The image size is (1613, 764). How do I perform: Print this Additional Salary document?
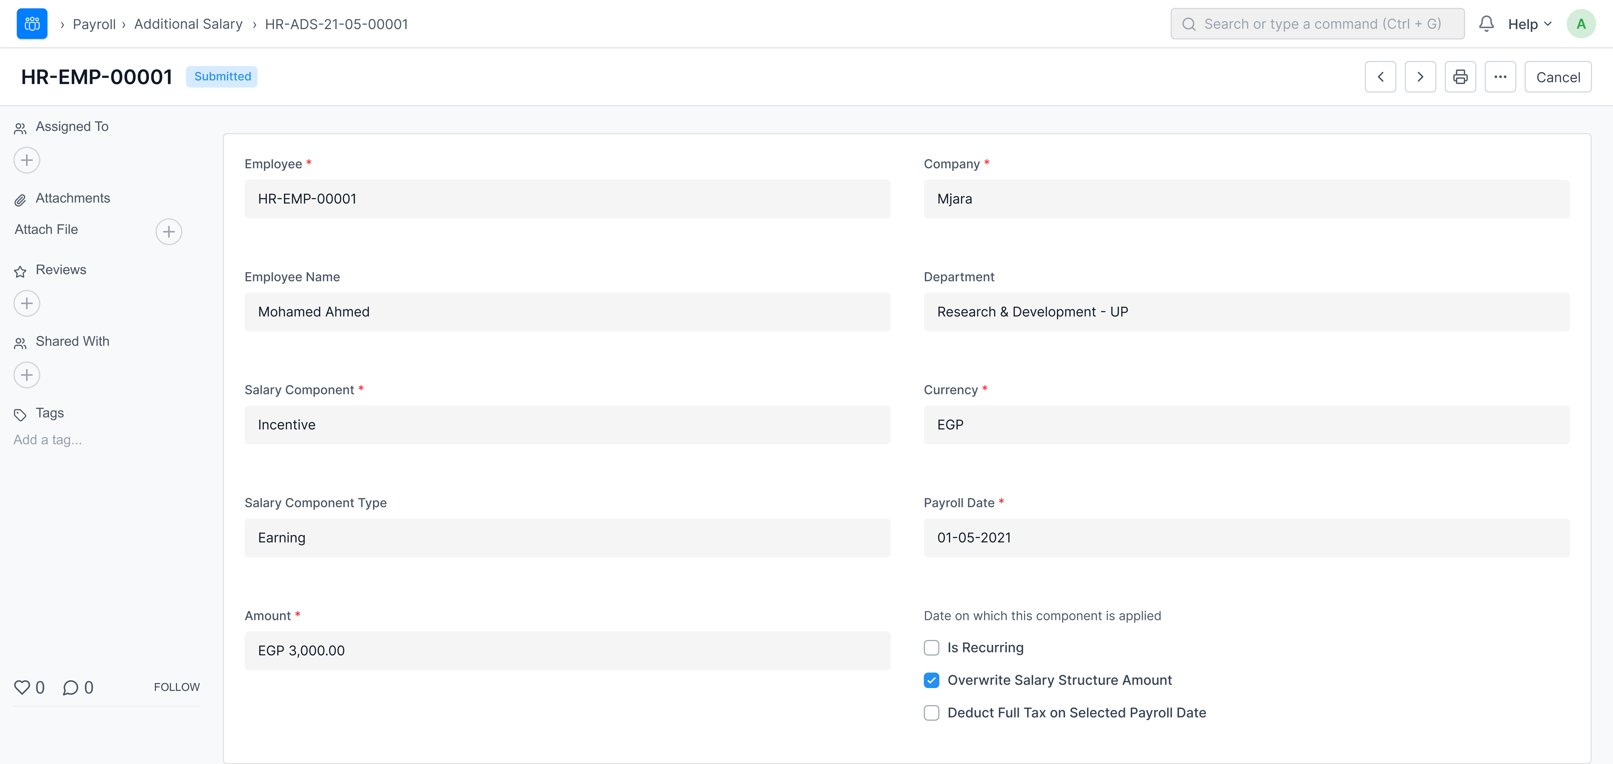(x=1460, y=77)
